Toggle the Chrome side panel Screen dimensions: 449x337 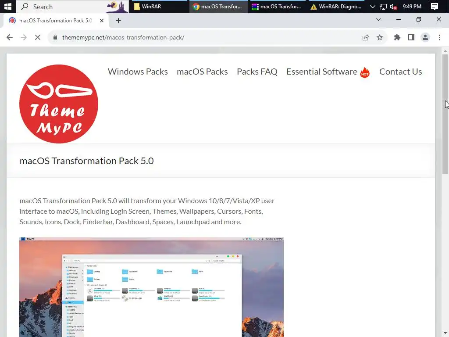pos(411,38)
